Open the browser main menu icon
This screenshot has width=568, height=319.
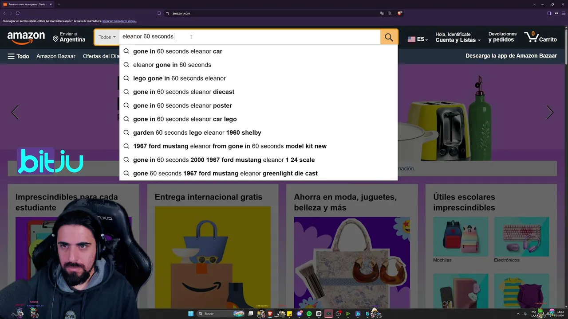(563, 13)
